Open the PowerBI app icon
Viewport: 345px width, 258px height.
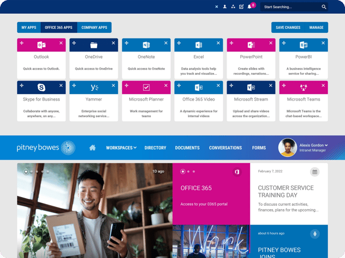tap(304, 45)
